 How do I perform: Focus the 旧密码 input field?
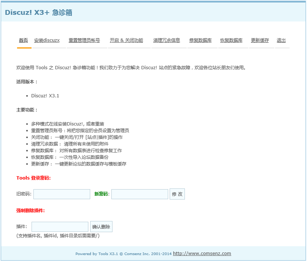tap(62, 194)
